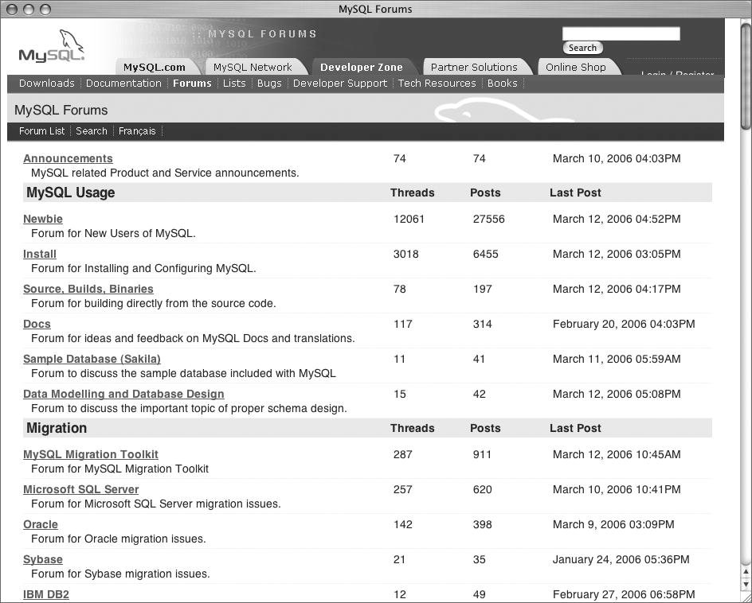Open the Books menu item

502,84
